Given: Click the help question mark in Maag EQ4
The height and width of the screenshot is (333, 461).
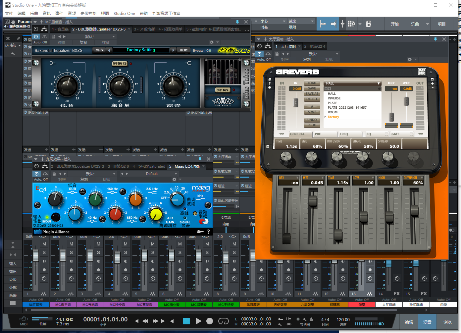Looking at the screenshot, I should (208, 232).
